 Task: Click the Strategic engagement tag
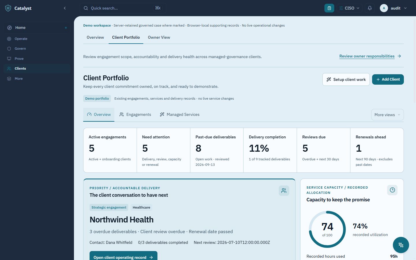click(109, 207)
